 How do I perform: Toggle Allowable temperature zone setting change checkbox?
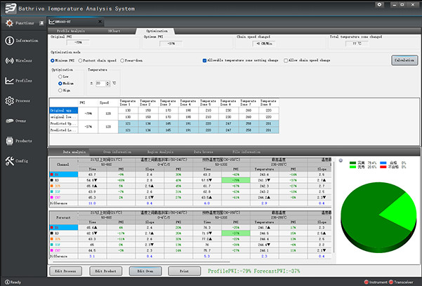[x=204, y=60]
